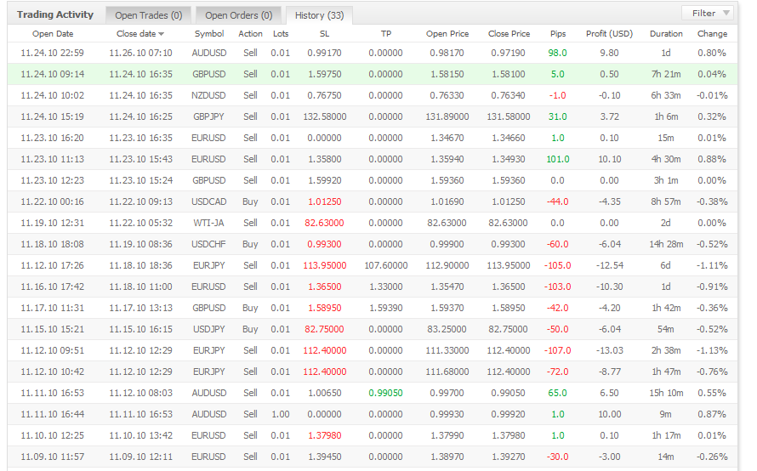Sort by Change column header
The image size is (757, 471).
712,34
